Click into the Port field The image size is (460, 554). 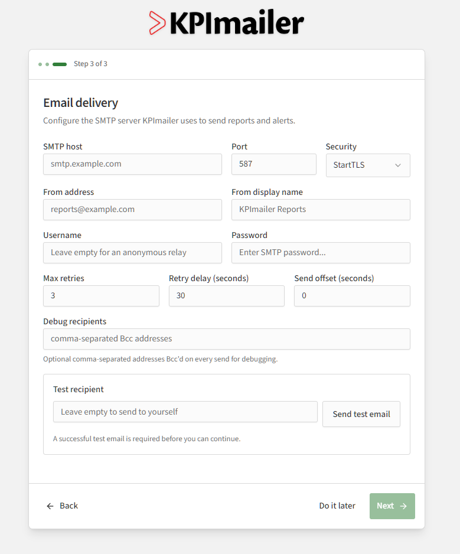tap(274, 164)
